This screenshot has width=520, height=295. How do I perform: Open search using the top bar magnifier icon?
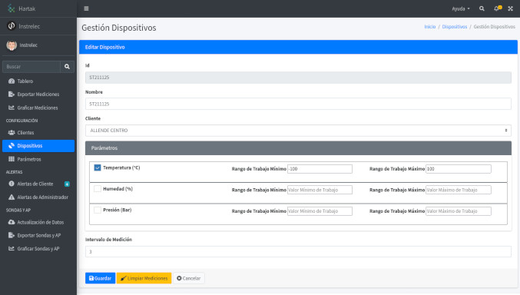point(482,8)
